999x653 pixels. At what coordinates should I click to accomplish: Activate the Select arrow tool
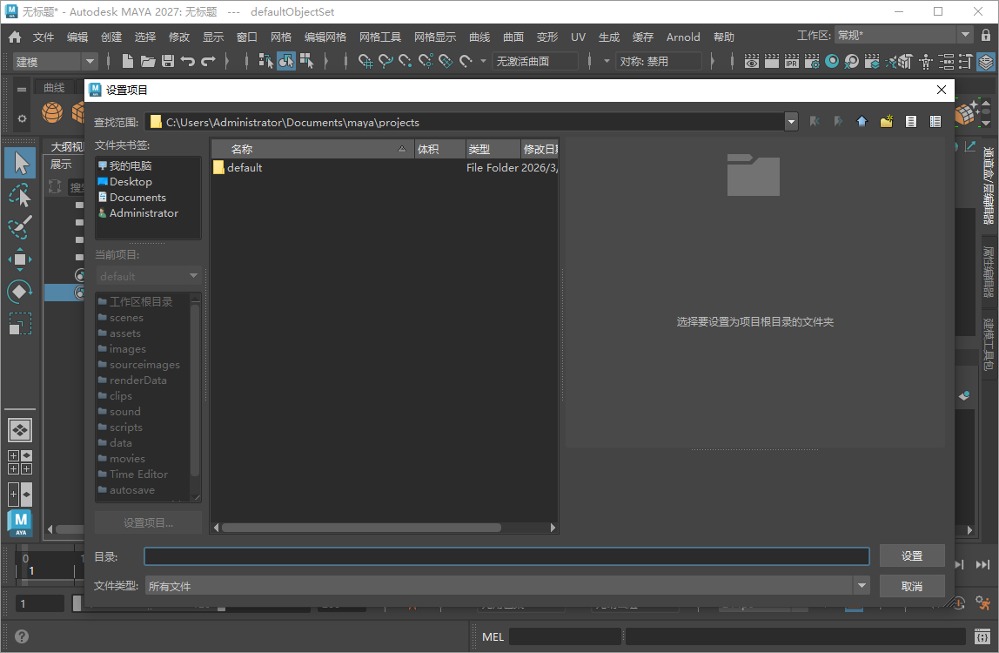pos(19,163)
